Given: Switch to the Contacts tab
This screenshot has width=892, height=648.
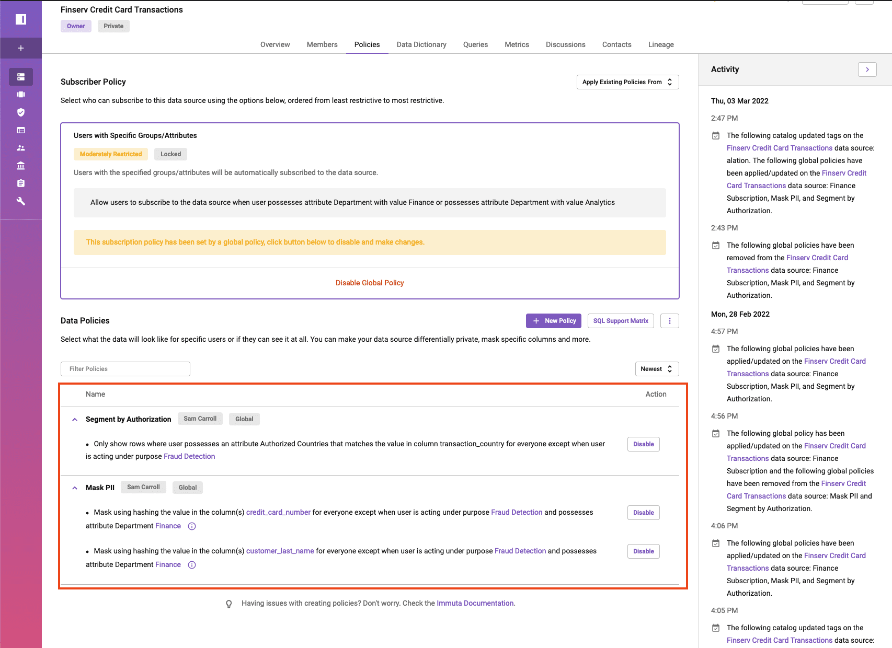Looking at the screenshot, I should (616, 45).
